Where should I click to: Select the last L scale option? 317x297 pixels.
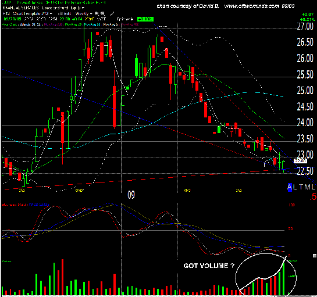tap(313, 187)
